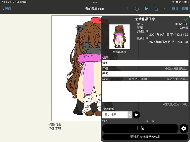The image size is (190, 142).
Task: Tap 选择 in the top bar
Action: [x=175, y=9]
